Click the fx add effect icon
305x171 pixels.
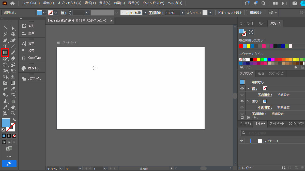tap(256, 117)
